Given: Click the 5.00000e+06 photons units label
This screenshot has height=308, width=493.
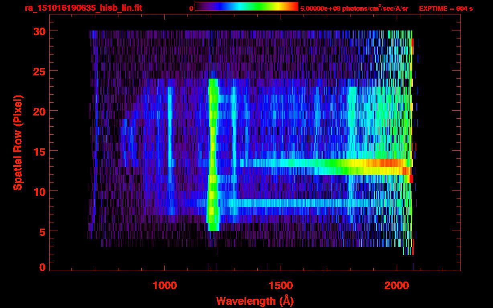Looking at the screenshot, I should click(354, 8).
